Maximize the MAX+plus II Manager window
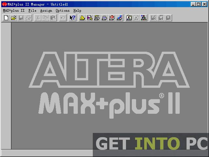 tap(198, 4)
